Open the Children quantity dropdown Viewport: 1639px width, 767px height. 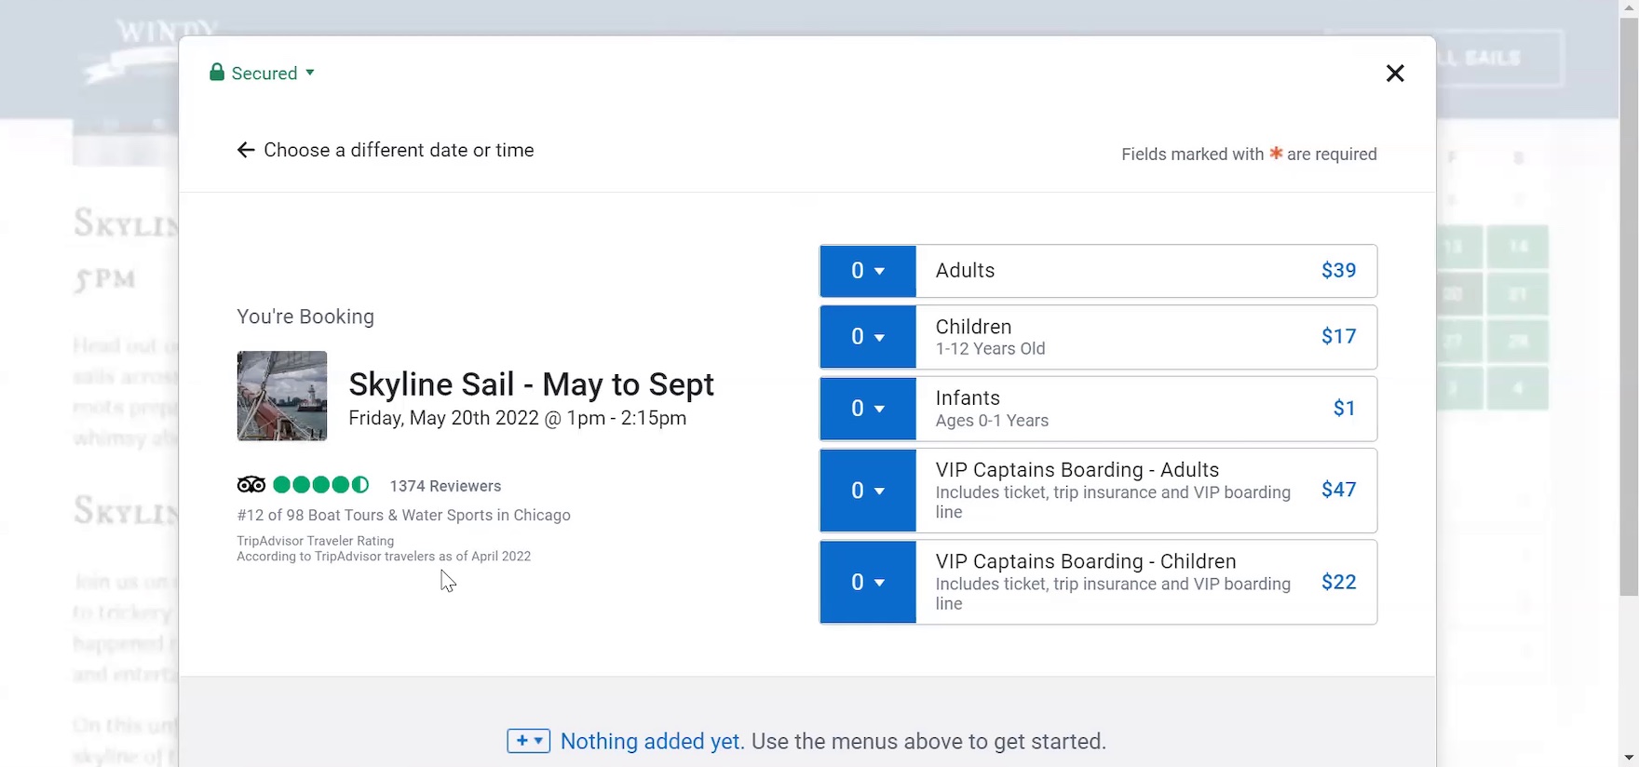point(867,337)
